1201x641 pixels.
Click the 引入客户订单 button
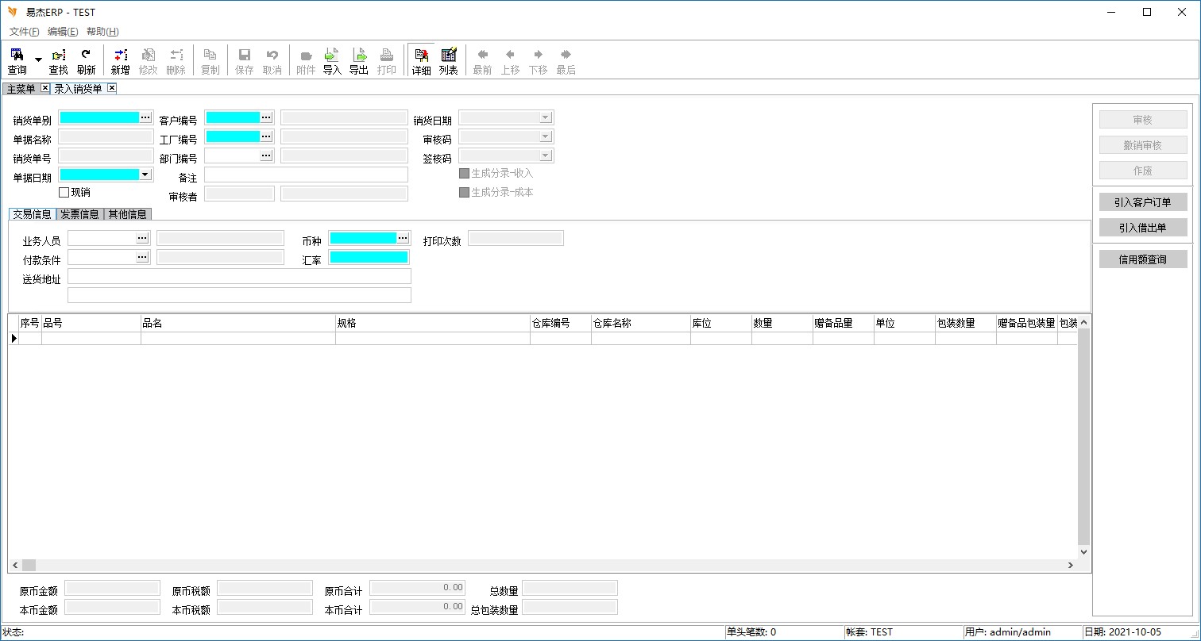click(x=1142, y=202)
